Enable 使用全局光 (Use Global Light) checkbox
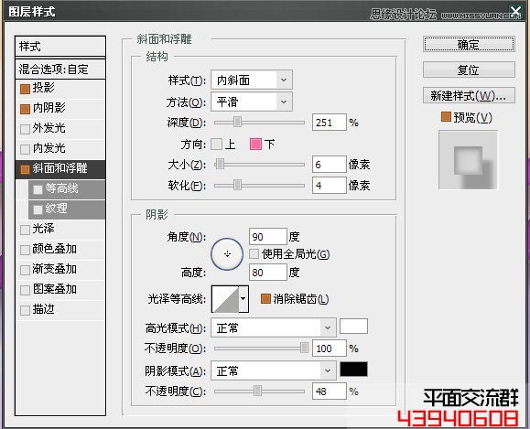The height and width of the screenshot is (429, 530). (254, 253)
